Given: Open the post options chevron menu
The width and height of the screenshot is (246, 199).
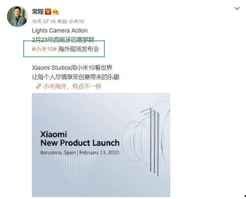Looking at the screenshot, I should pyautogui.click(x=237, y=8).
